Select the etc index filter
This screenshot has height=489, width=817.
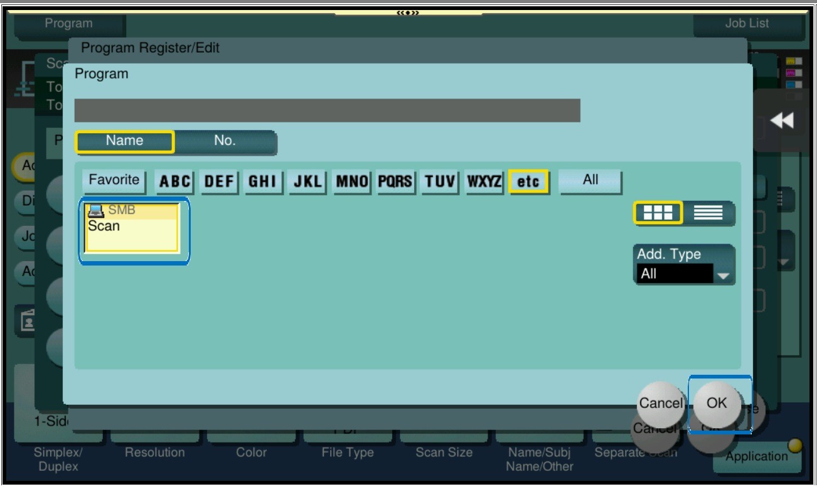coord(528,181)
